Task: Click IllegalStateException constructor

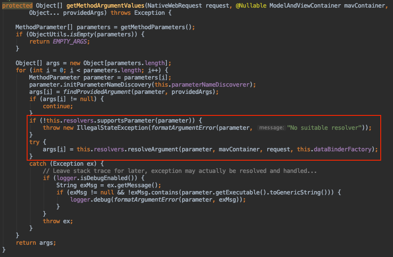Action: click(112, 128)
